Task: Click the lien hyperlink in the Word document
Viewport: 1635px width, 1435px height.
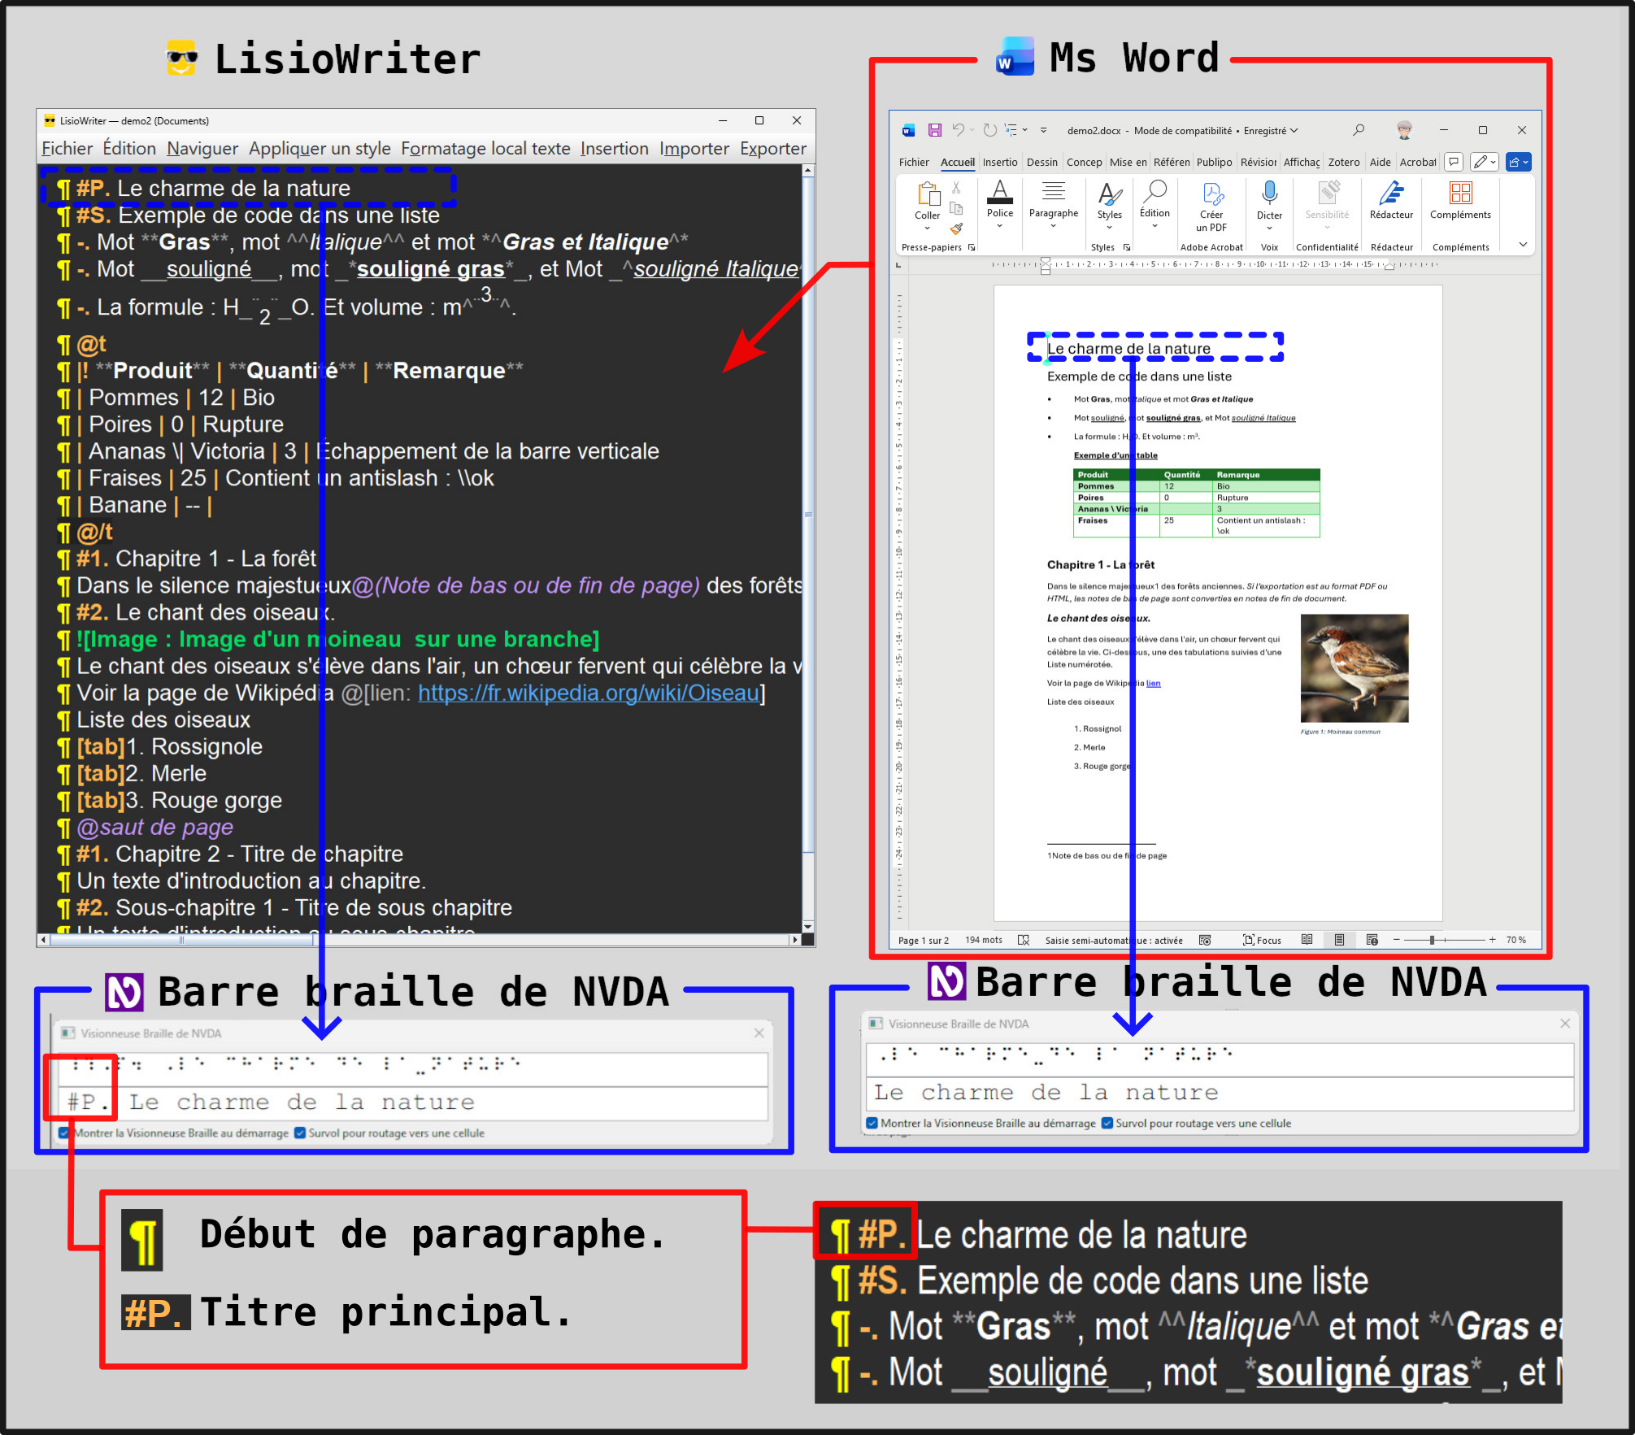Action: (1153, 683)
